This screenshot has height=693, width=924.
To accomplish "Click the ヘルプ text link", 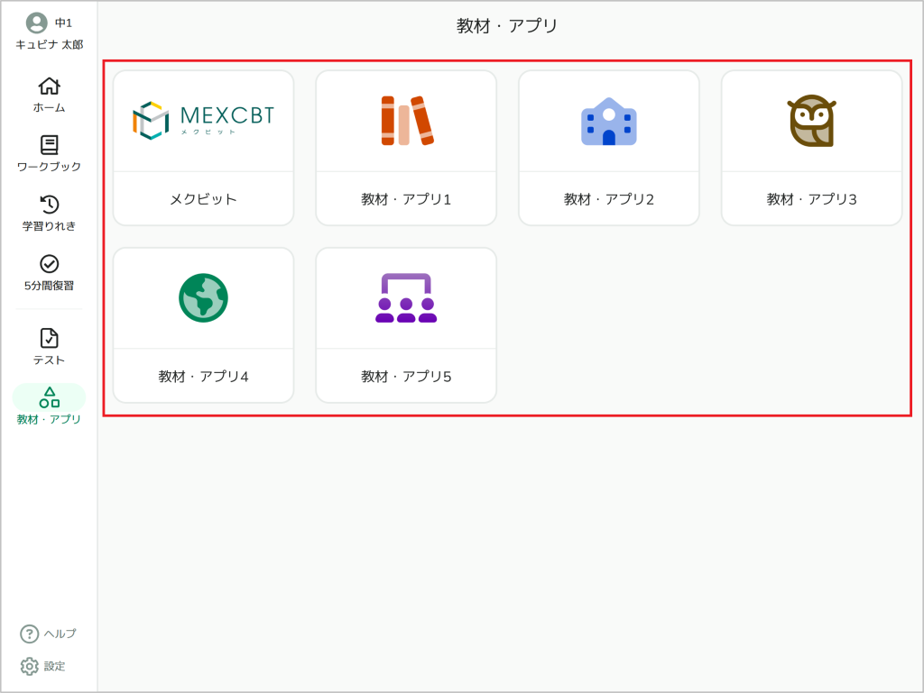I will coord(60,634).
